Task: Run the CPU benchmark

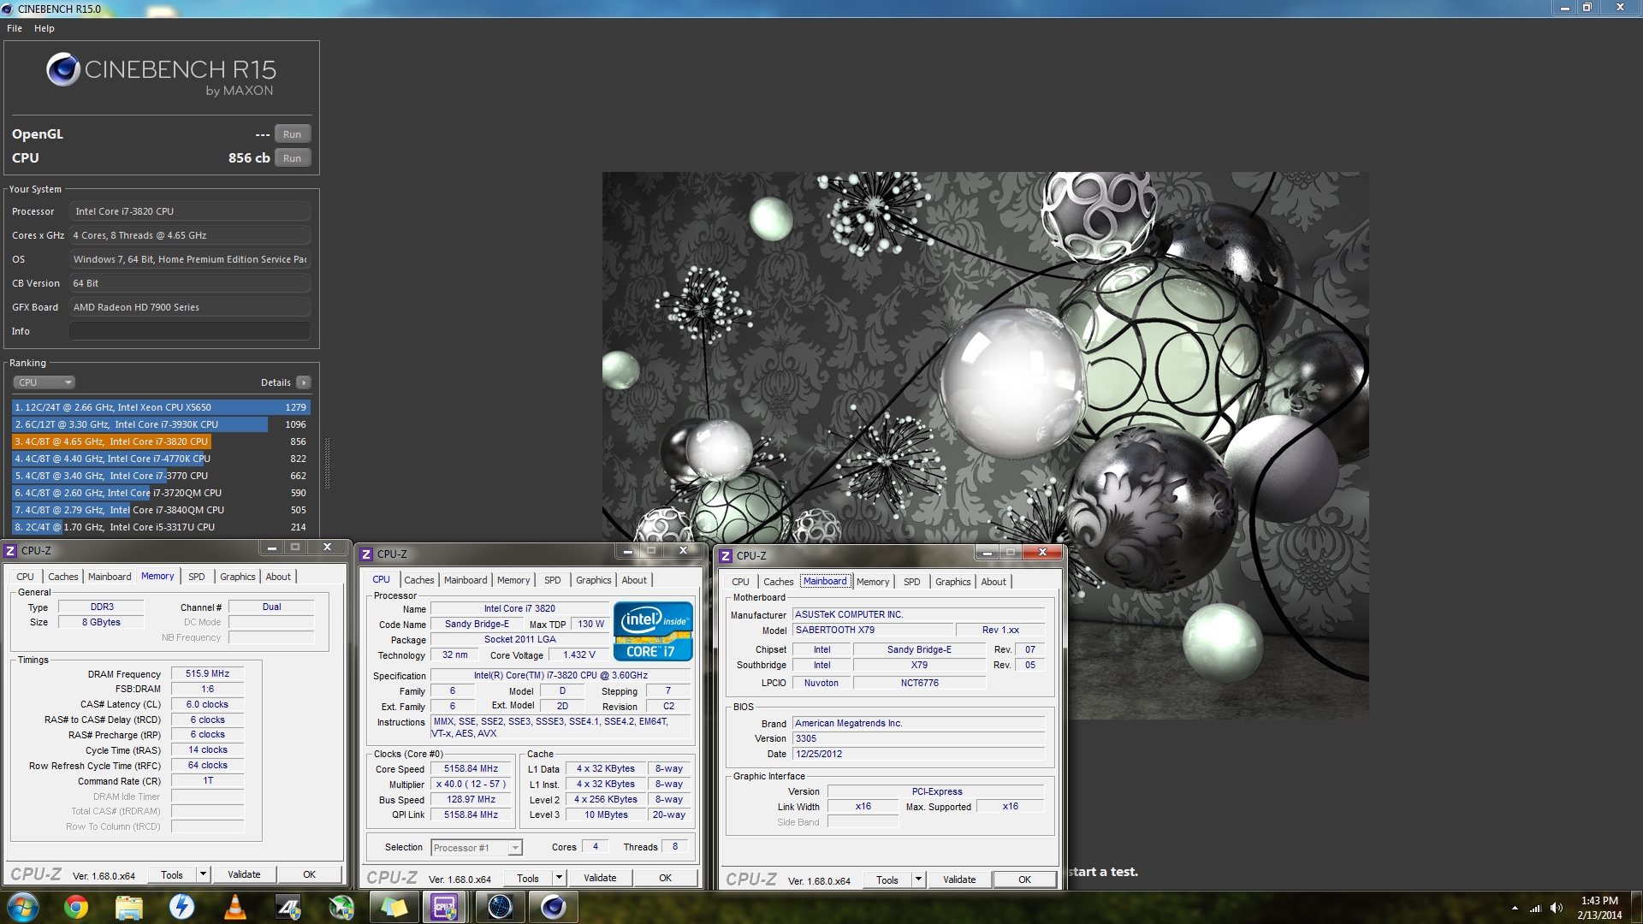Action: pos(293,158)
